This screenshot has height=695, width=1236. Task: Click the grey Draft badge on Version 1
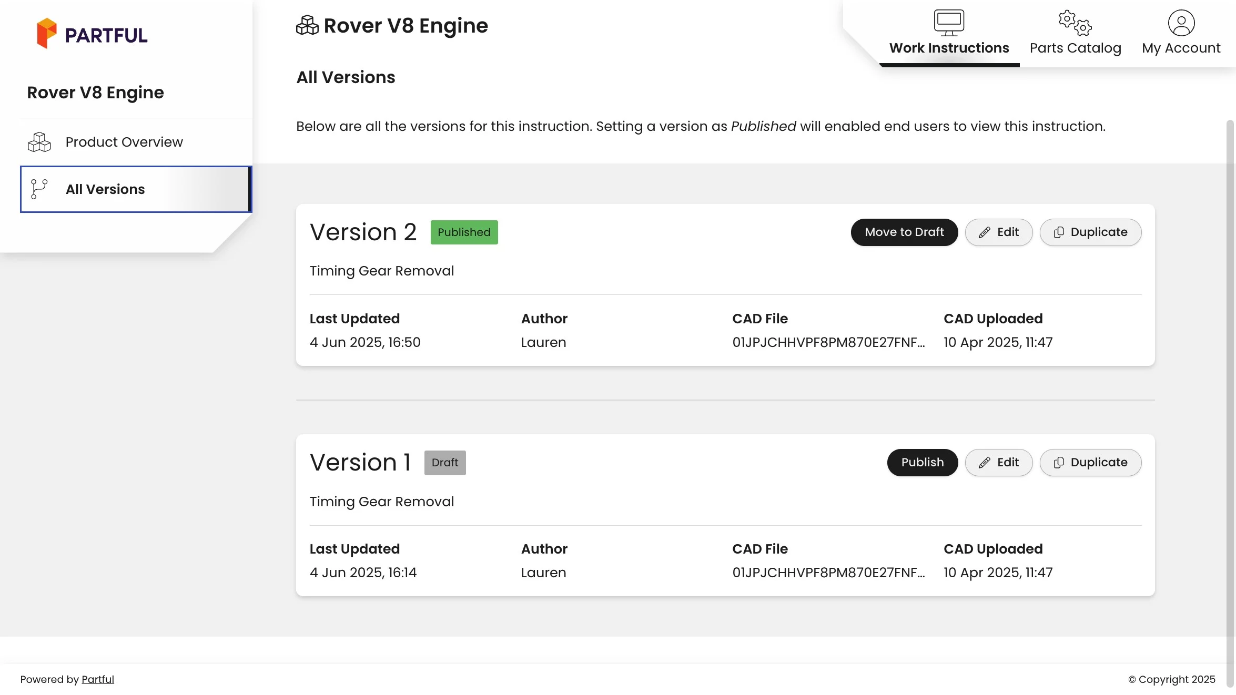click(x=445, y=463)
